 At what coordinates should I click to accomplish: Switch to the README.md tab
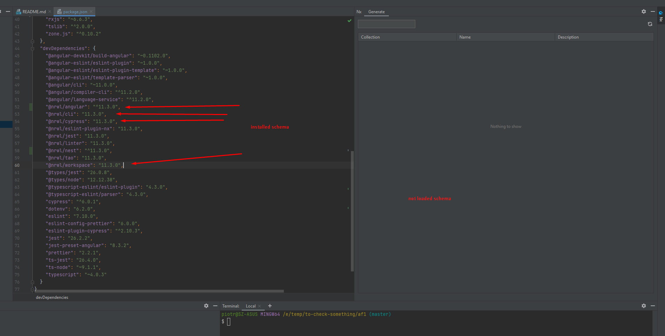coord(34,11)
